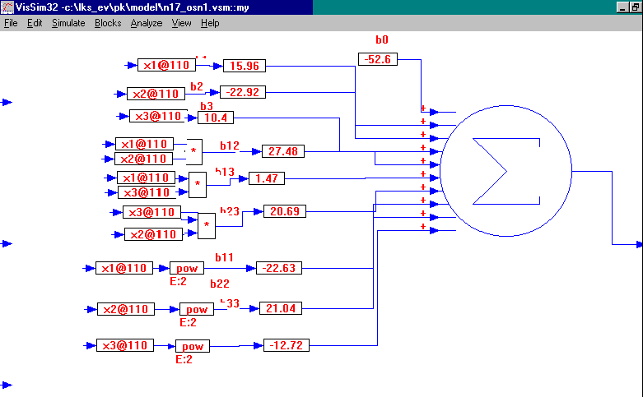The image size is (643, 397).
Task: Click the topmost x1@110 variable block
Action: 166,65
